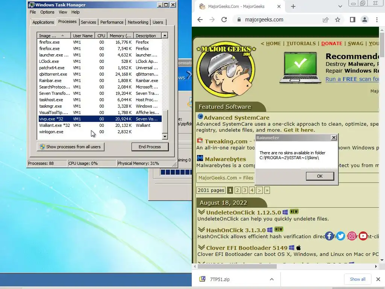Switch to the Networking tab
Image resolution: width=385 pixels, height=289 pixels.
[138, 22]
